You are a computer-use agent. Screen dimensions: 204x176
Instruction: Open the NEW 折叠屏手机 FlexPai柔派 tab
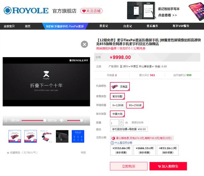pos(65,26)
